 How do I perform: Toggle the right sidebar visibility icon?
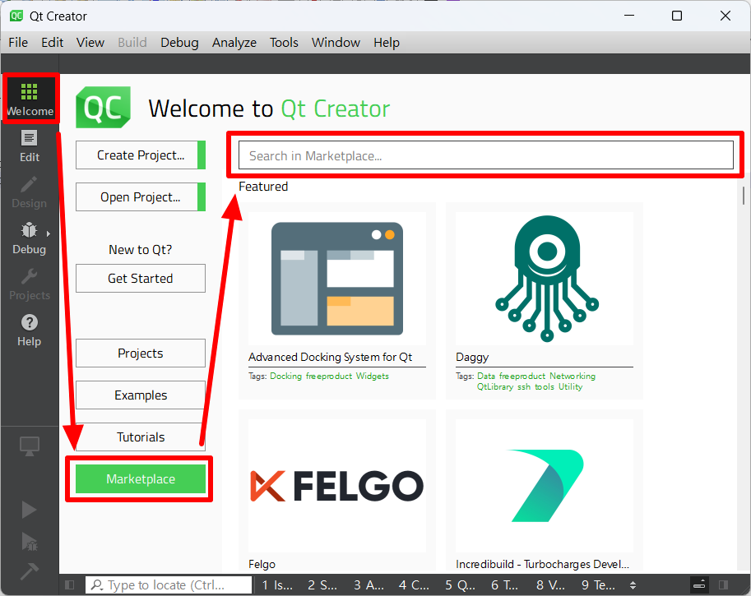pyautogui.click(x=724, y=585)
